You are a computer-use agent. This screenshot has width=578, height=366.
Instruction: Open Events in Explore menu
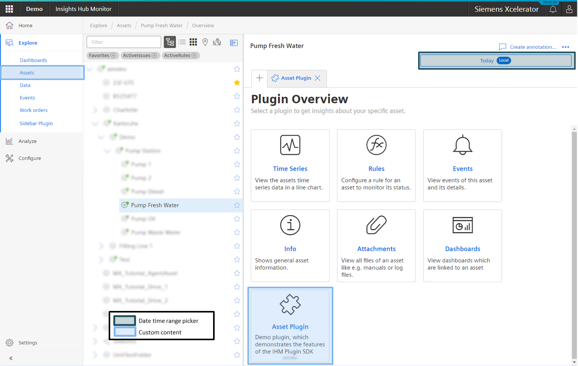tap(27, 98)
